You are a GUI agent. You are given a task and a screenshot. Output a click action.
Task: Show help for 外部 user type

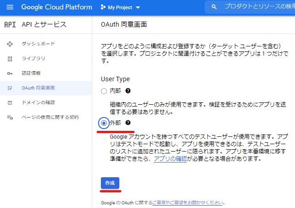(x=128, y=123)
